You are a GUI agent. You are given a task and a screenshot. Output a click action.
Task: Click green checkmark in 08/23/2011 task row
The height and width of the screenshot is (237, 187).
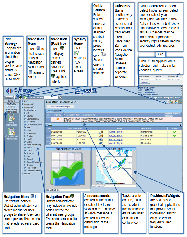175,132
